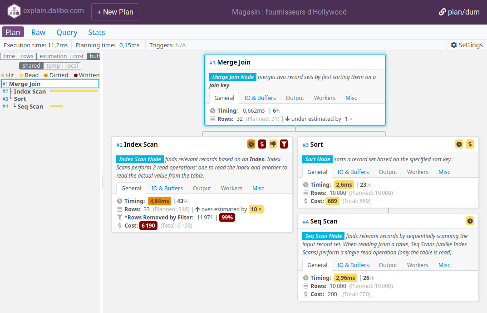Screen dimensions: 487x313
Task: Click the chain link icon beside plan/dum
Action: pyautogui.click(x=442, y=12)
